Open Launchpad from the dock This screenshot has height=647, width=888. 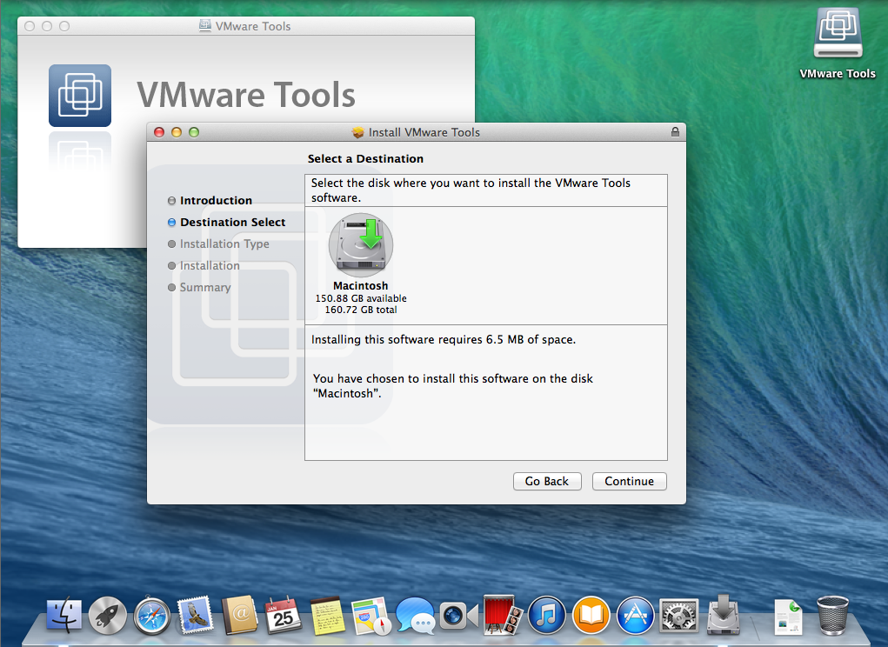tap(108, 617)
